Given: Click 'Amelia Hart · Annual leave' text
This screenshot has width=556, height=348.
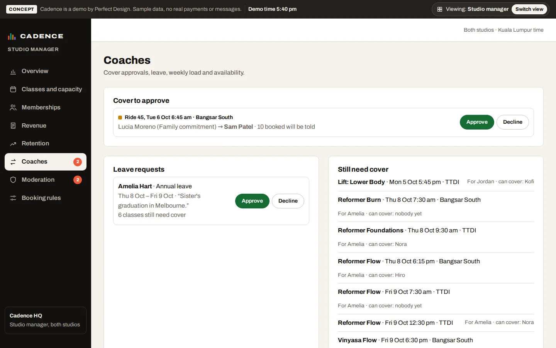Looking at the screenshot, I should 155,186.
